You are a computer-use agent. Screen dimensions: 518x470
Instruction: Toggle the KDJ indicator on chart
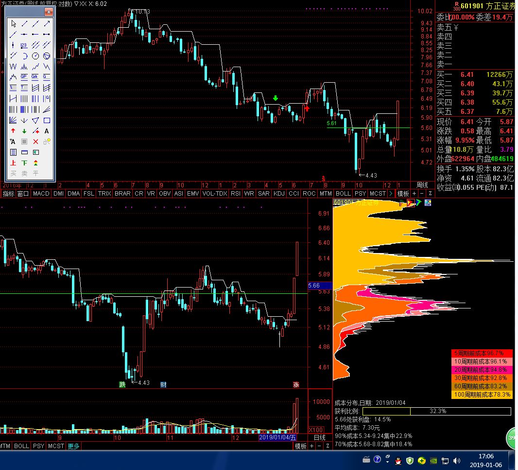coord(279,194)
